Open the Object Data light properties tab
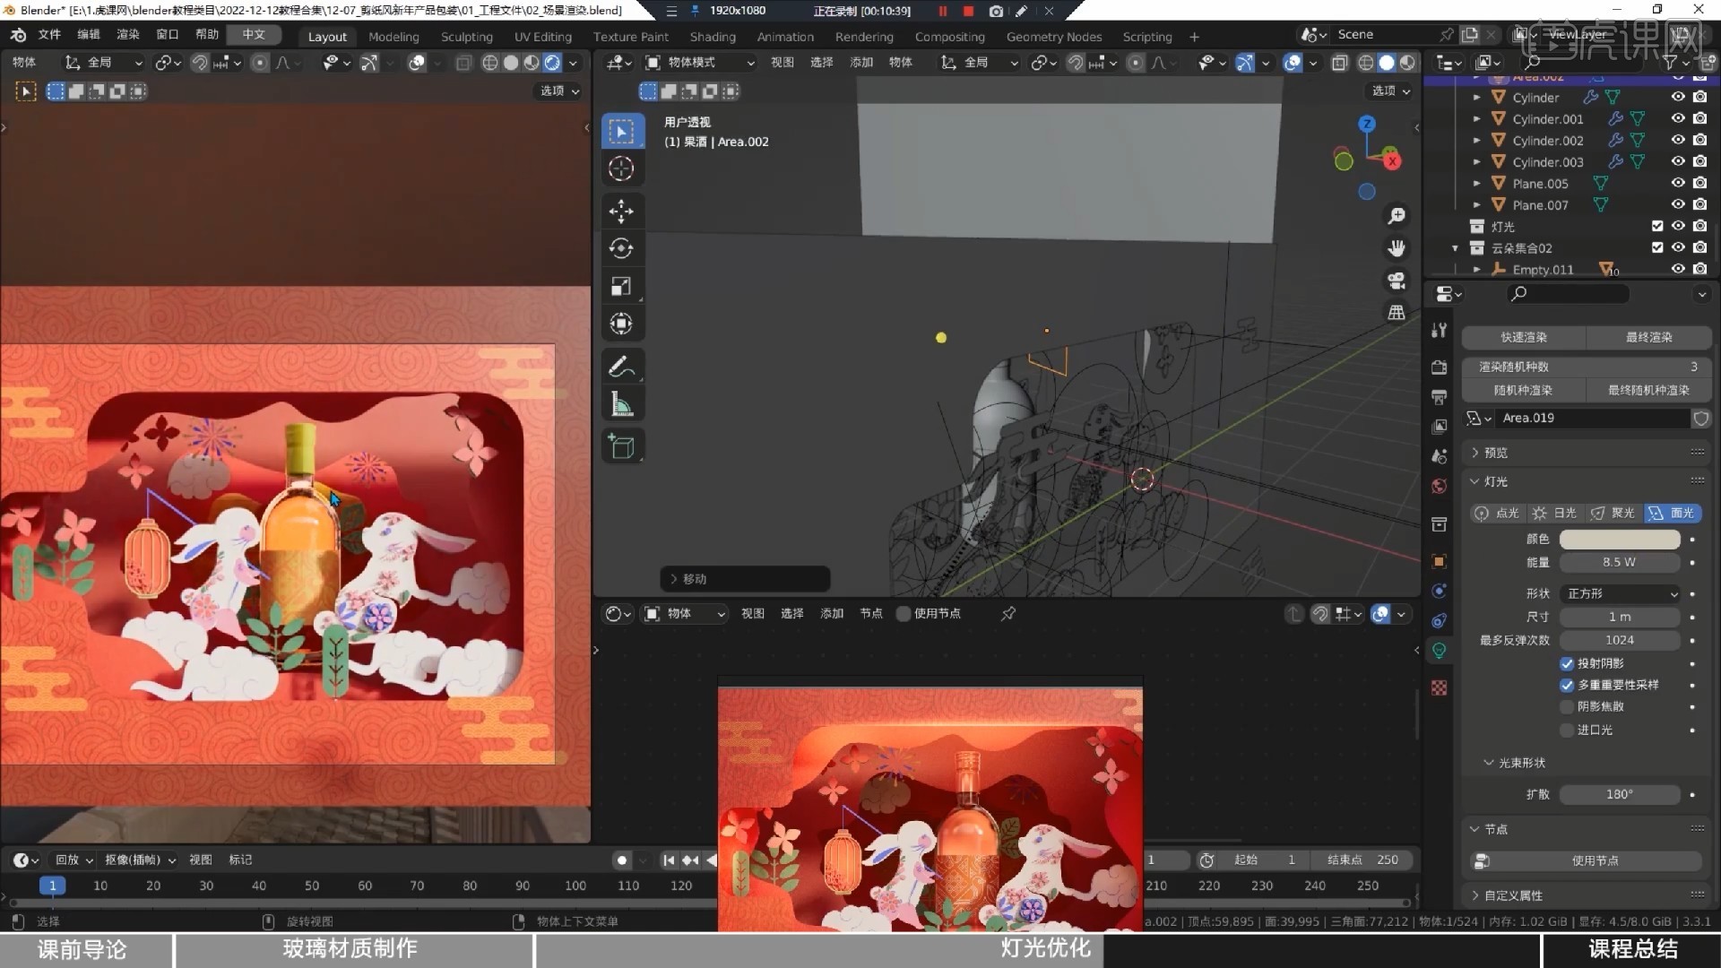The image size is (1721, 968). coord(1440,651)
